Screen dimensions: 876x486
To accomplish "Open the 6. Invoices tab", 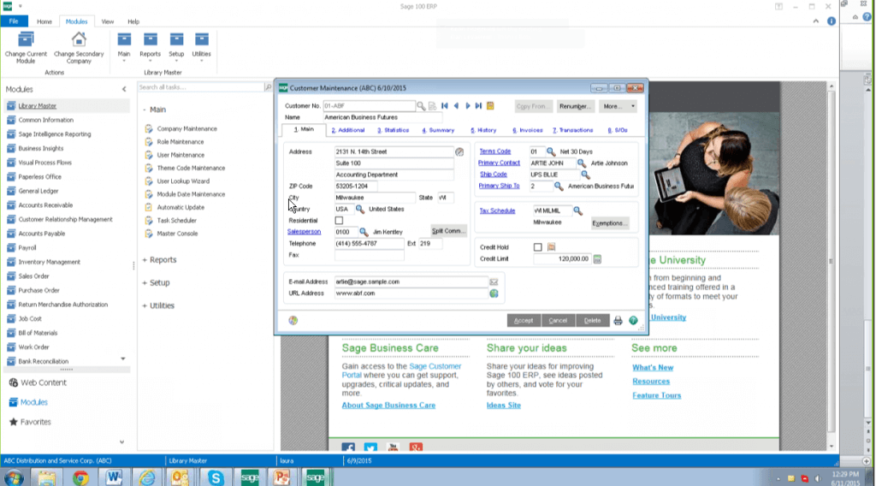I will 528,130.
